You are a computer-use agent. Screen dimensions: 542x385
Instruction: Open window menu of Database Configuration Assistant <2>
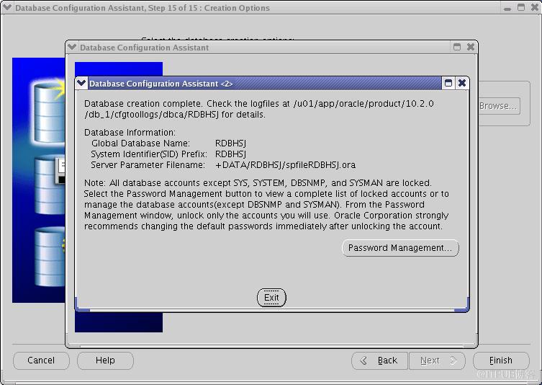pos(81,83)
